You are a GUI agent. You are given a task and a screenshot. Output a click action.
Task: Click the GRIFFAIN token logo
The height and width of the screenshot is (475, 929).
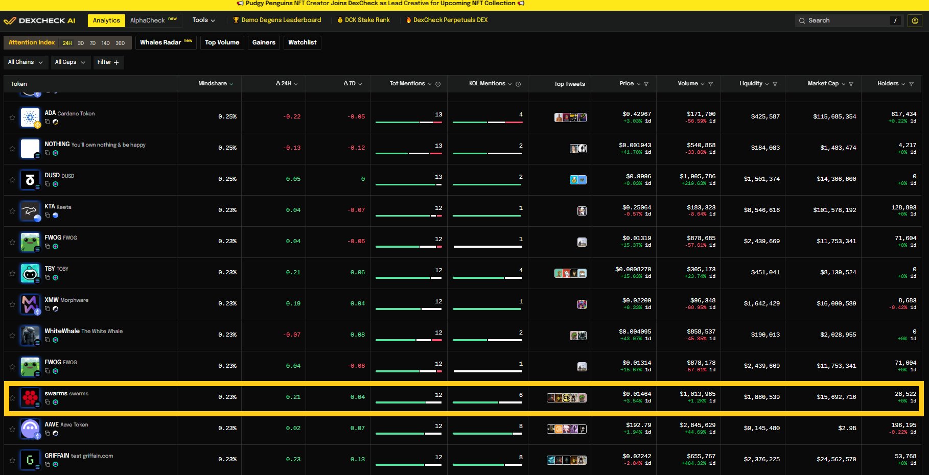(30, 460)
